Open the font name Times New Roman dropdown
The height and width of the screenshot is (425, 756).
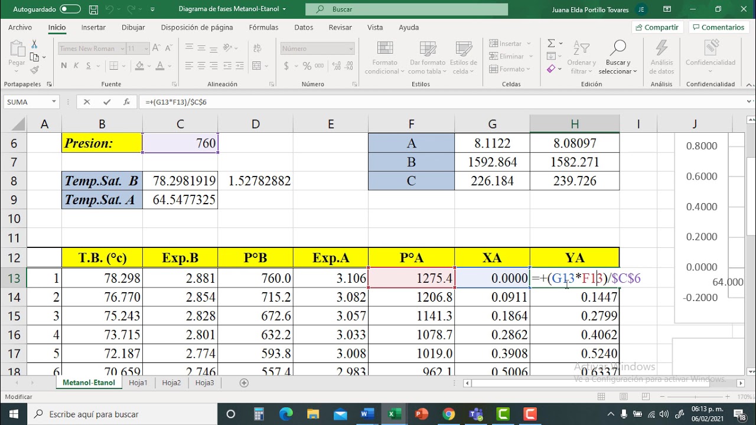(123, 48)
